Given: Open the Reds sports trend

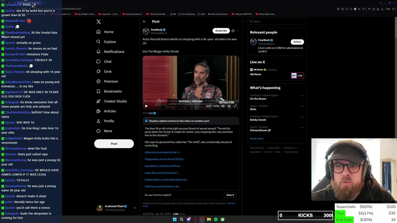Looking at the screenshot, I should (253, 109).
